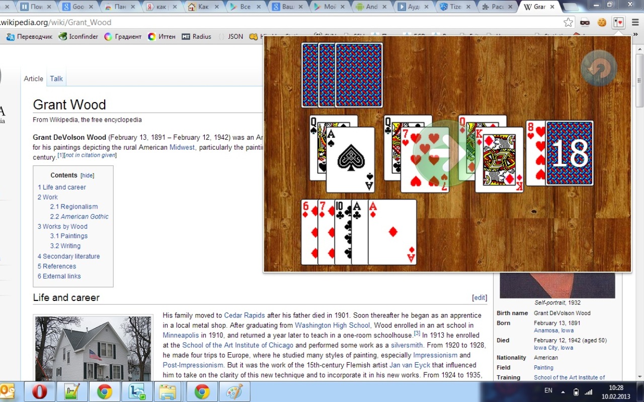Jump to '2.2 American Gothic' in contents

[79, 217]
